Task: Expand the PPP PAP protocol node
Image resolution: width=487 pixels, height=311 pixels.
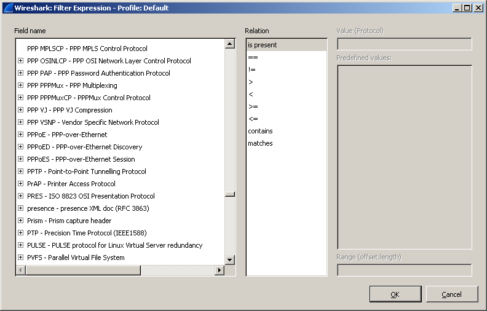Action: [21, 73]
